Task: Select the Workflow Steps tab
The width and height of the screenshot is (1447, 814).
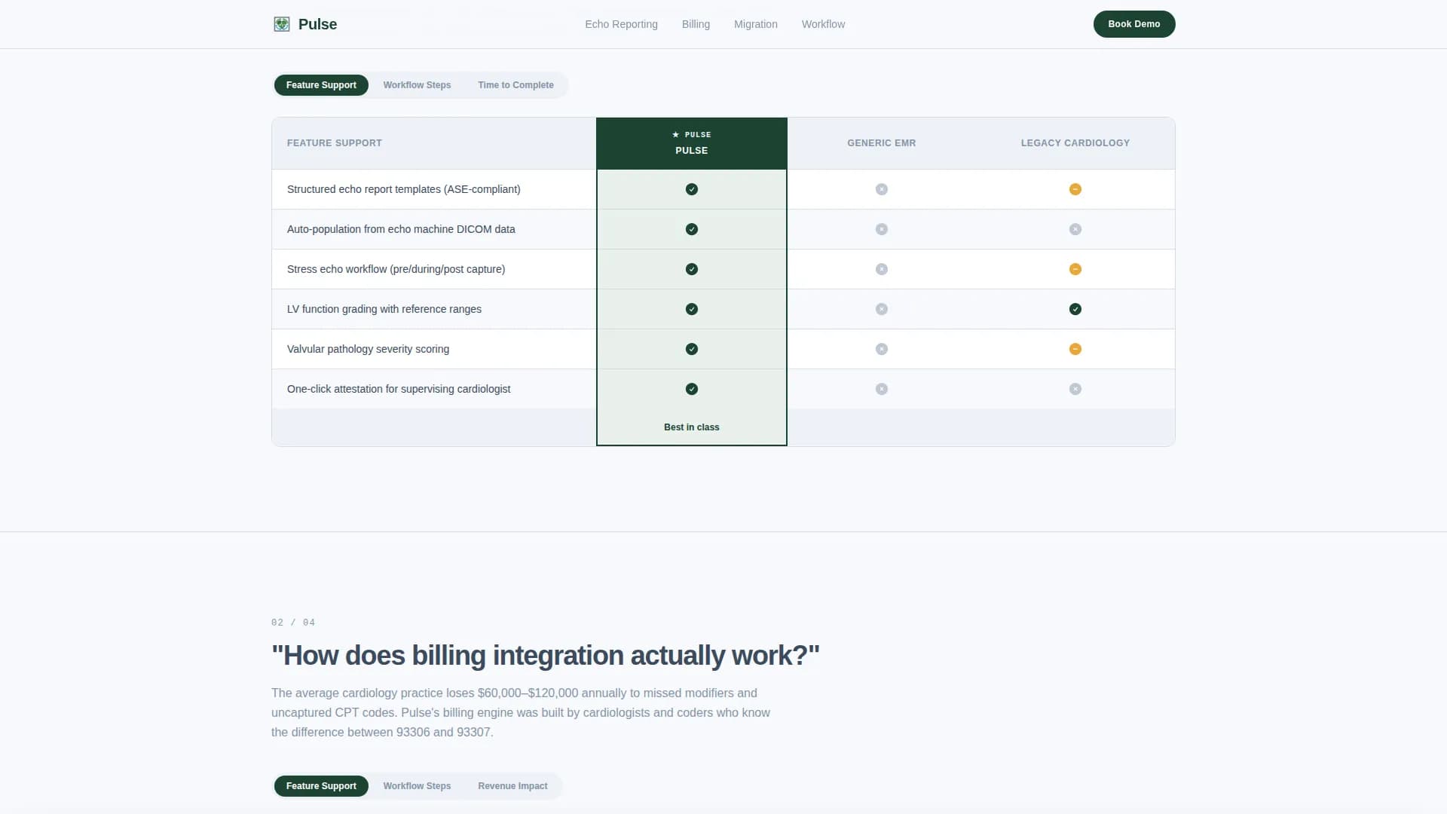Action: coord(417,84)
